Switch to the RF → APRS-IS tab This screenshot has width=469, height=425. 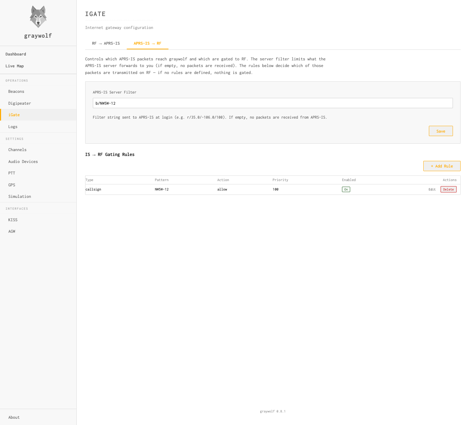coord(106,43)
